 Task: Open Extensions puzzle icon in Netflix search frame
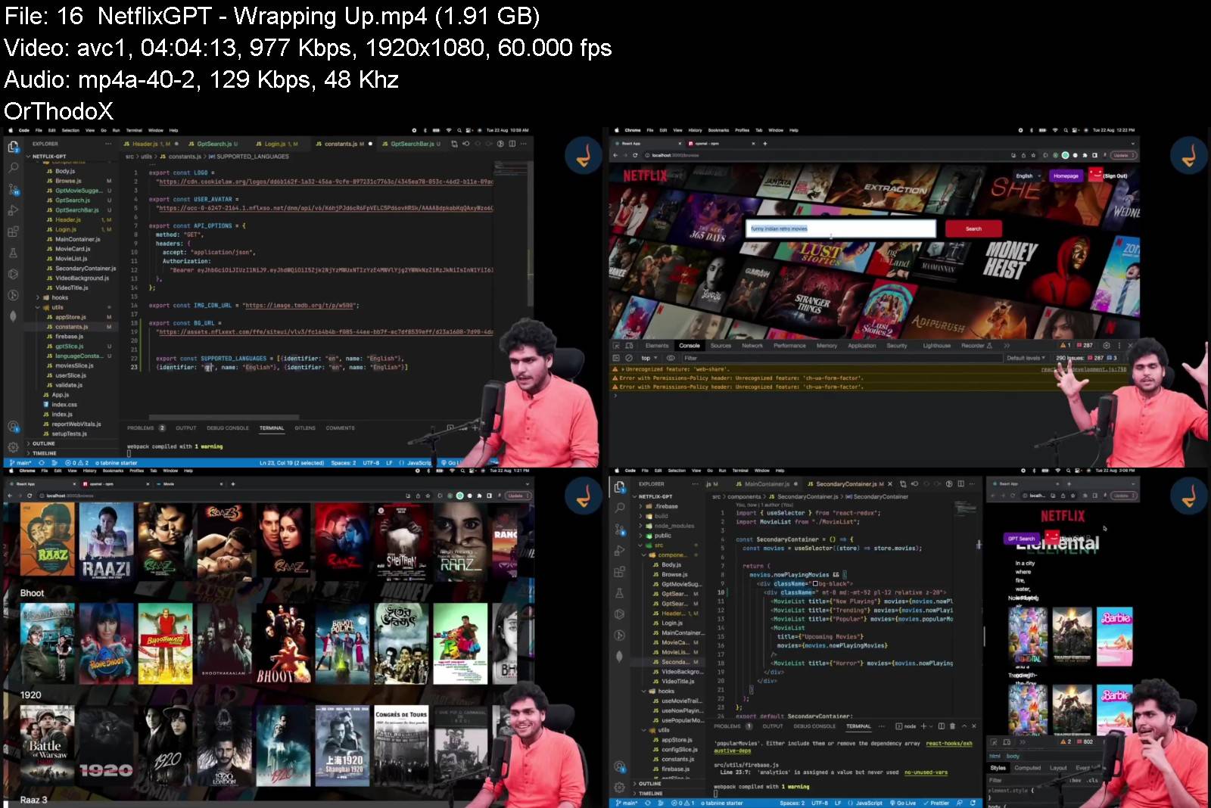(x=1085, y=155)
